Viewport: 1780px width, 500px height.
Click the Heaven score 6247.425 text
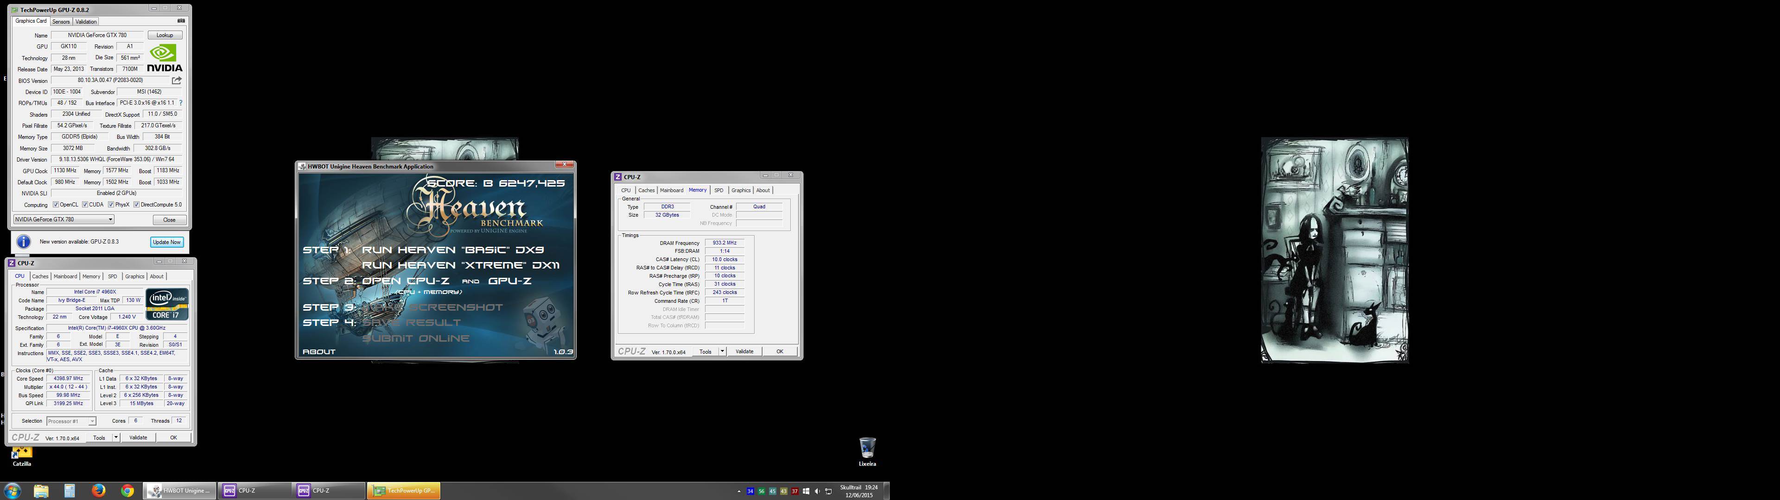[x=496, y=183]
